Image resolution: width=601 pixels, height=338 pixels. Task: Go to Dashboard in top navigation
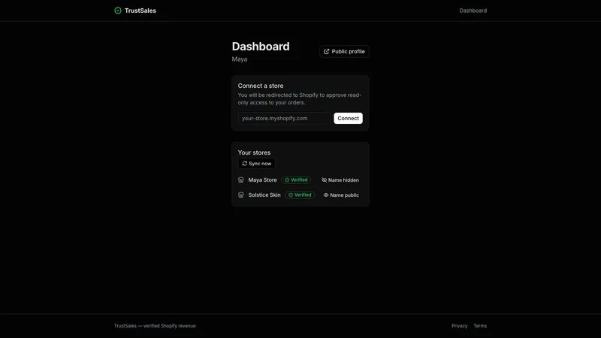(473, 11)
